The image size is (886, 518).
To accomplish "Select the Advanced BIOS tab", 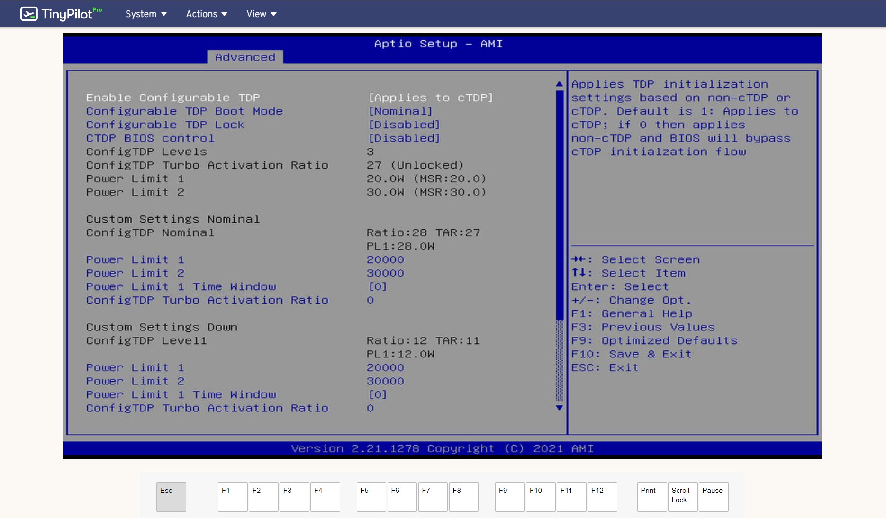I will point(245,57).
